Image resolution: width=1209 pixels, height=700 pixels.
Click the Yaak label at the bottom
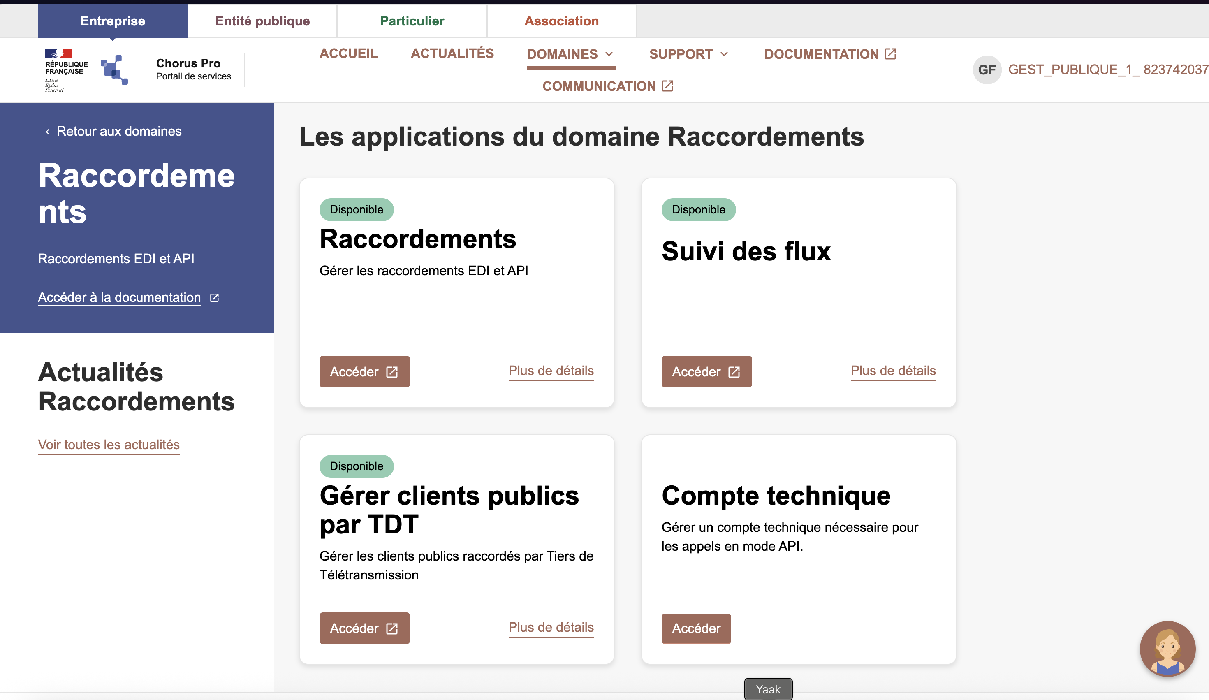click(768, 689)
